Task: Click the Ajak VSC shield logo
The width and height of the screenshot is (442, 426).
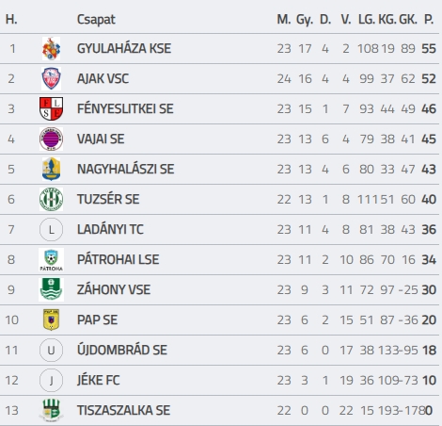Action: (x=51, y=78)
